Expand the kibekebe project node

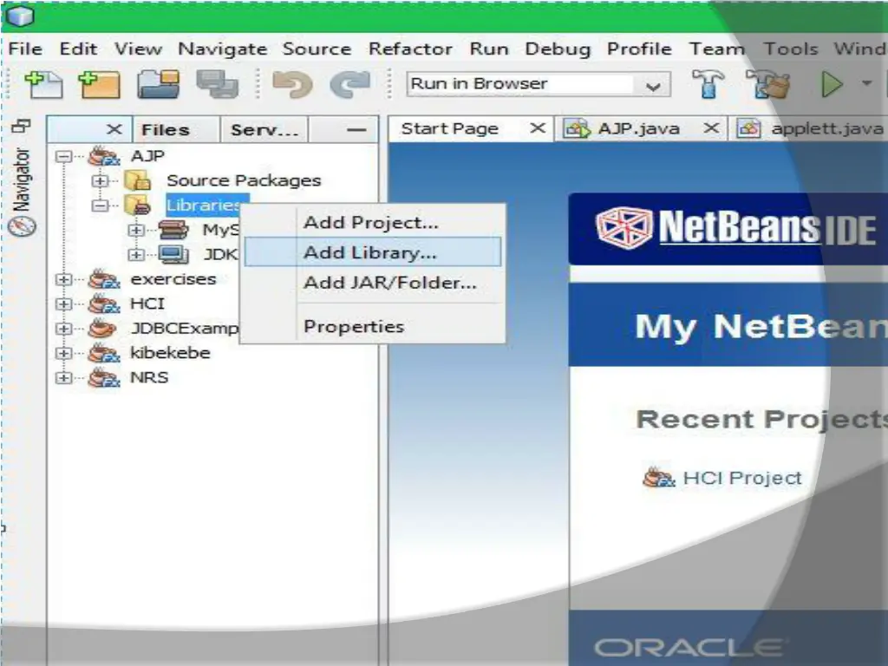click(x=63, y=354)
